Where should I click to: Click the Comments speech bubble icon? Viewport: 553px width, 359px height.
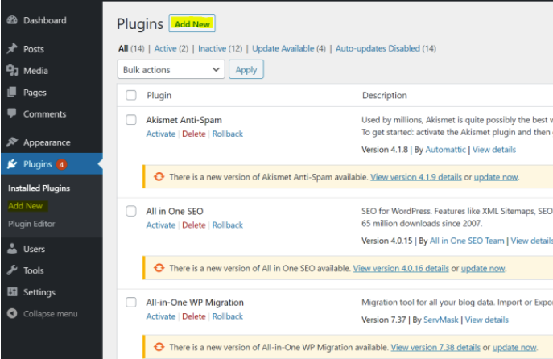pos(12,113)
